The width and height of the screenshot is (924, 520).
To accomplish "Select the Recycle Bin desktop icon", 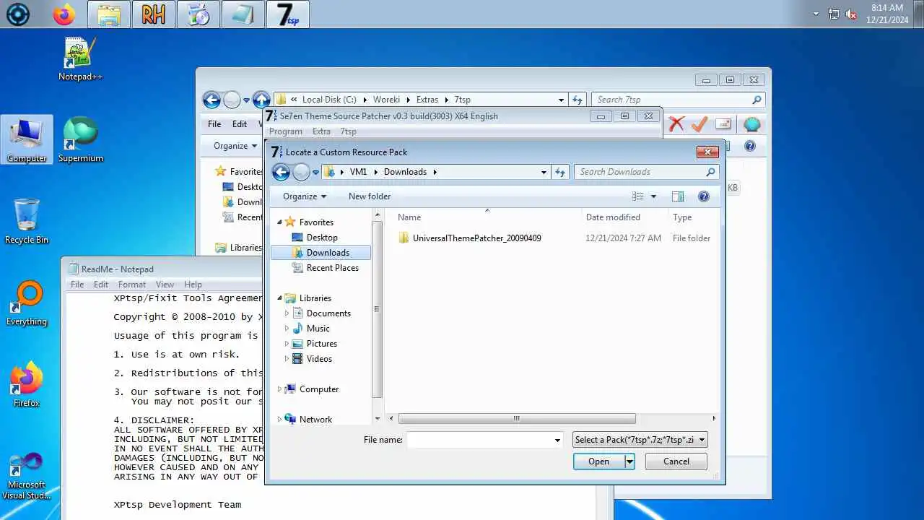I will 27,221.
